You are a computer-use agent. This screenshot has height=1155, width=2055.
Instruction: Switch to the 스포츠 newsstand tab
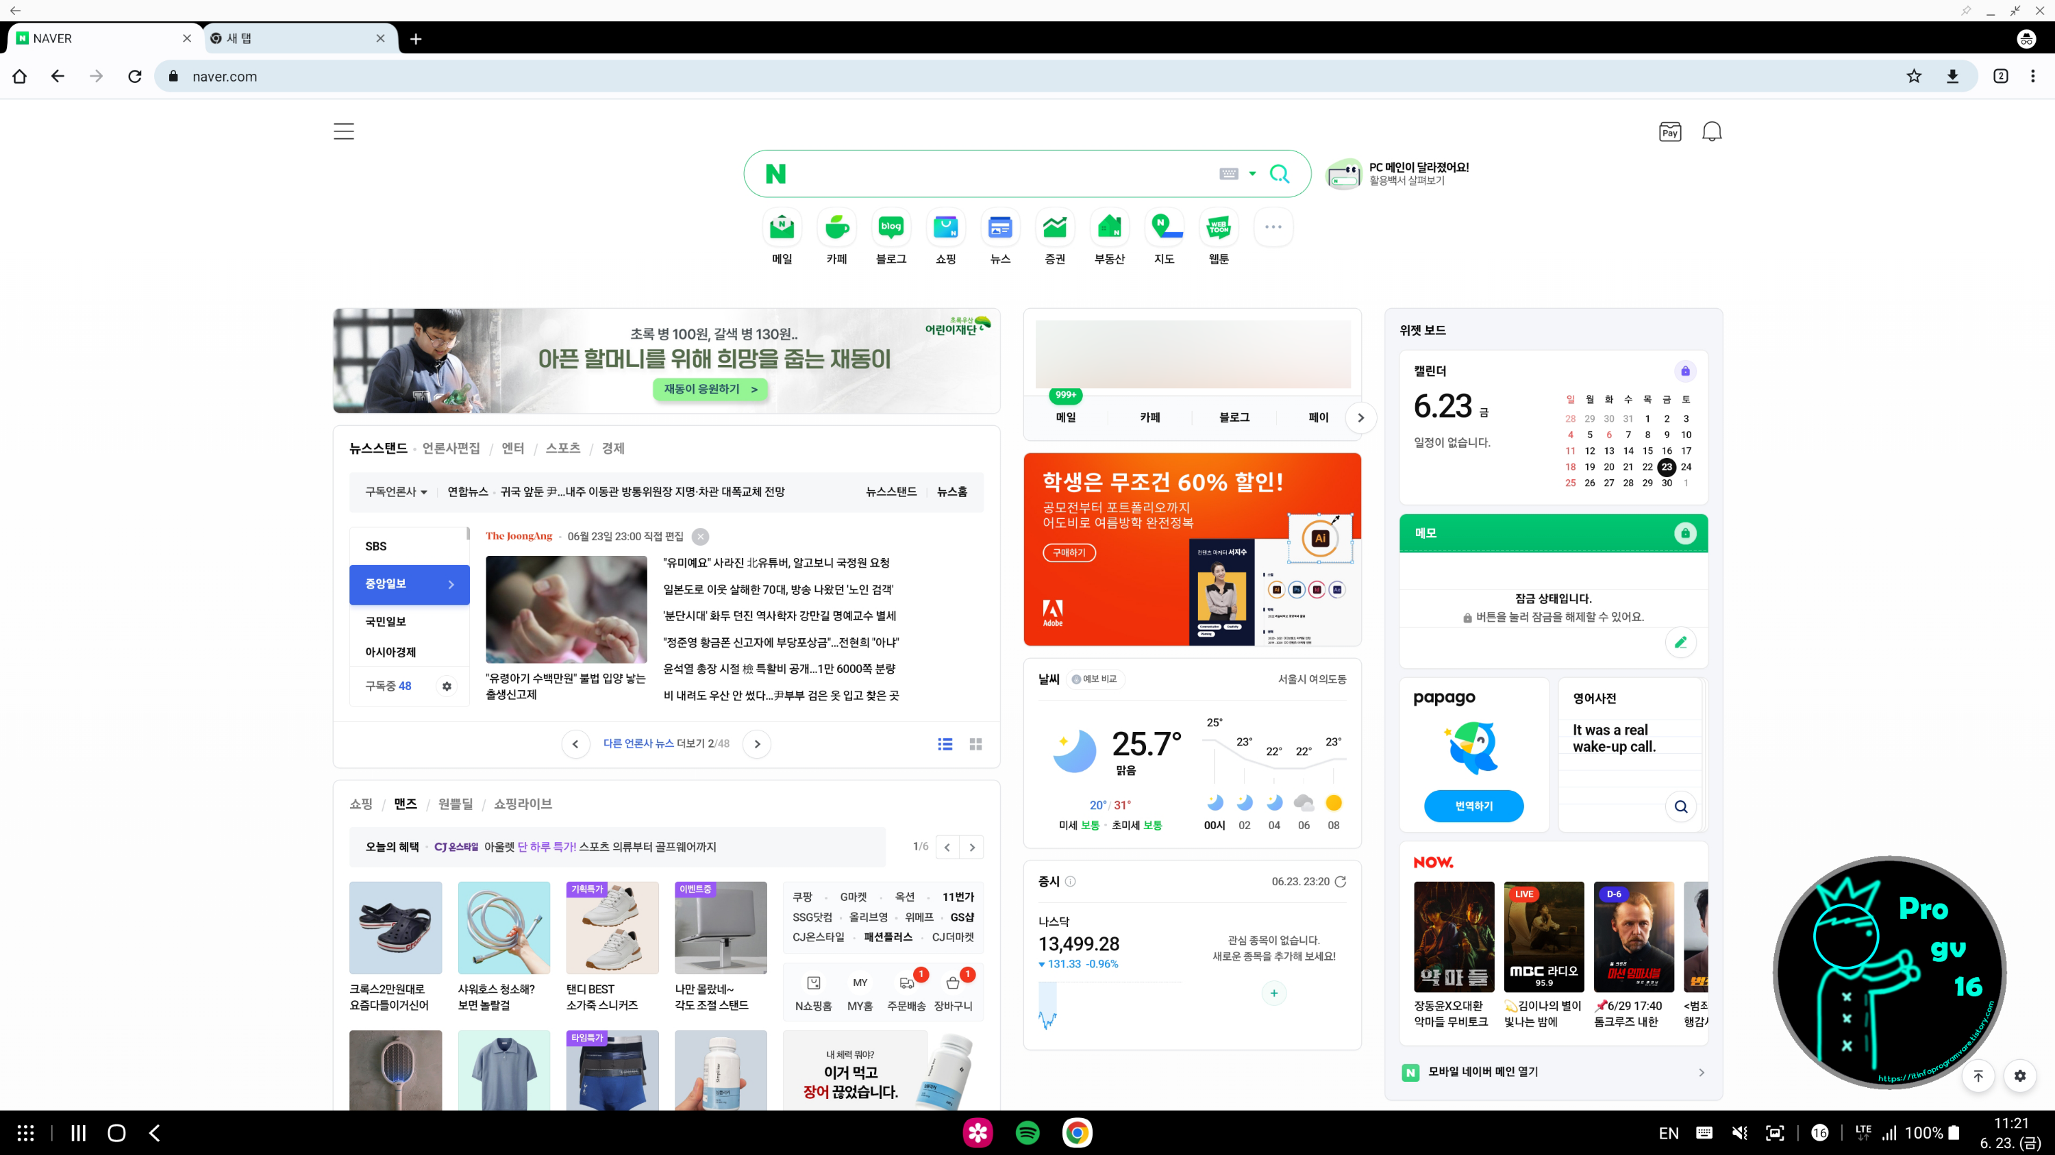[x=562, y=448]
